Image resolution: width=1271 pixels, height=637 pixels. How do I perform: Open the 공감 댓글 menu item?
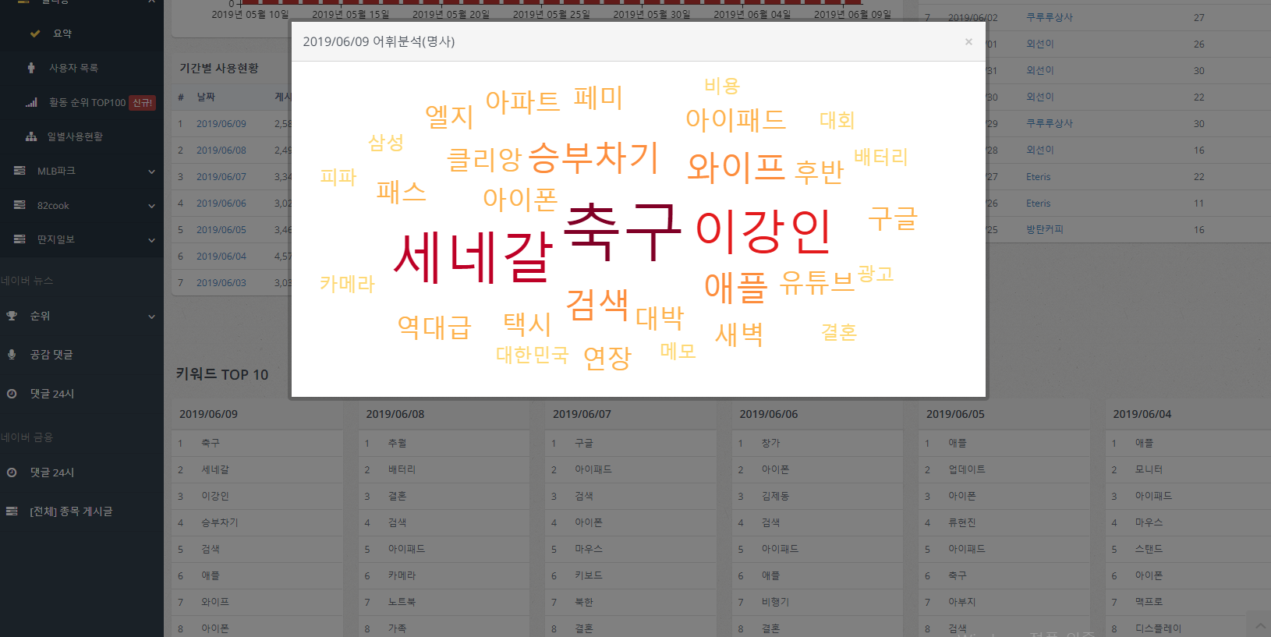tap(51, 355)
